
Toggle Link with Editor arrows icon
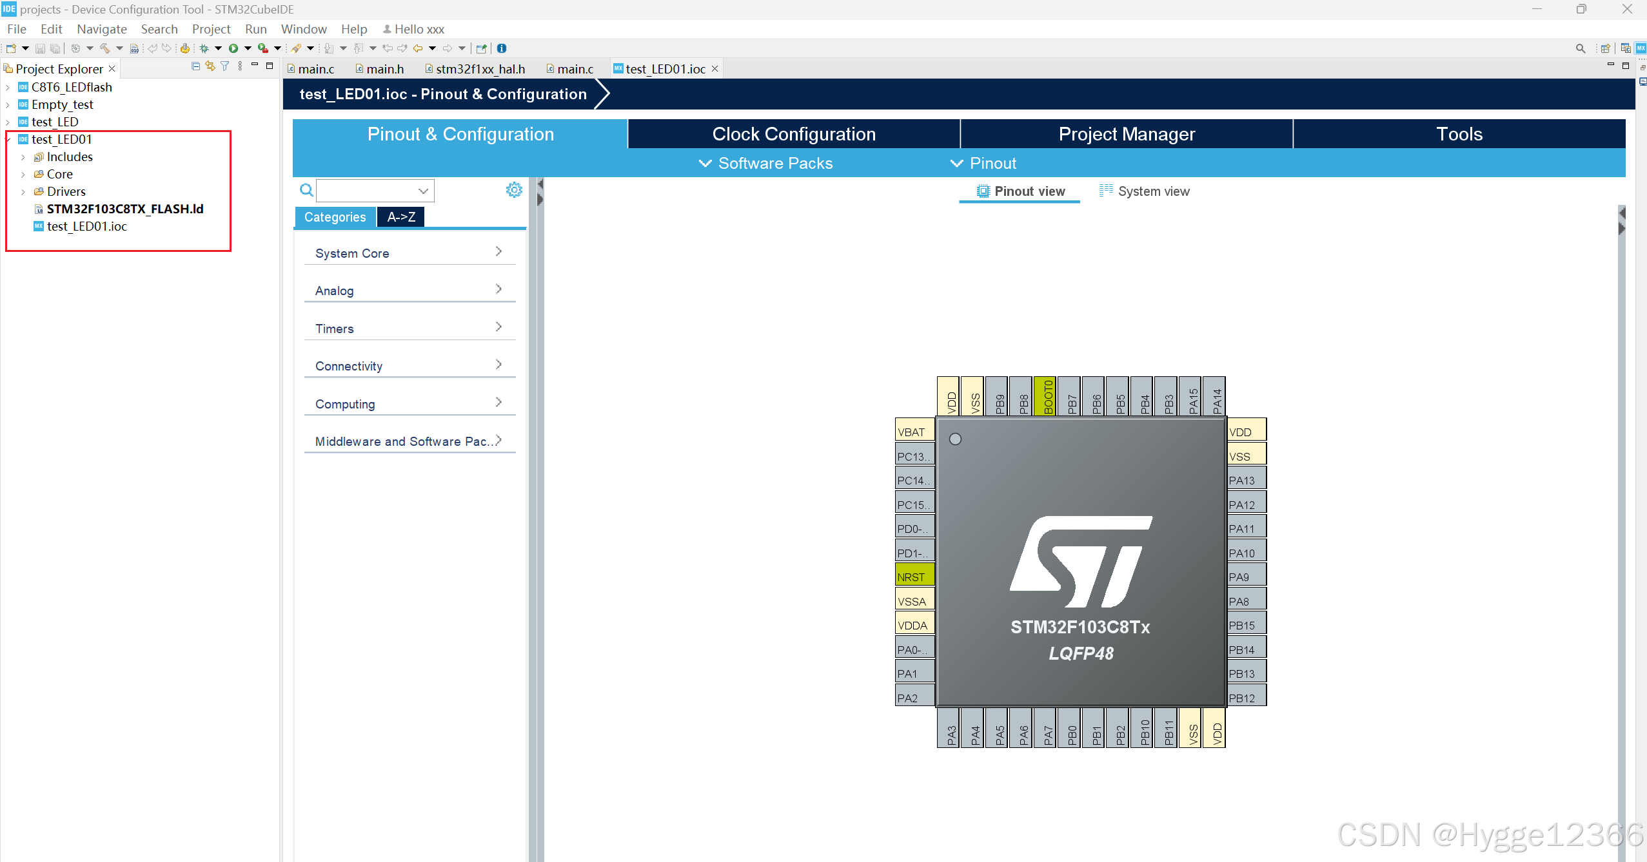(x=210, y=66)
